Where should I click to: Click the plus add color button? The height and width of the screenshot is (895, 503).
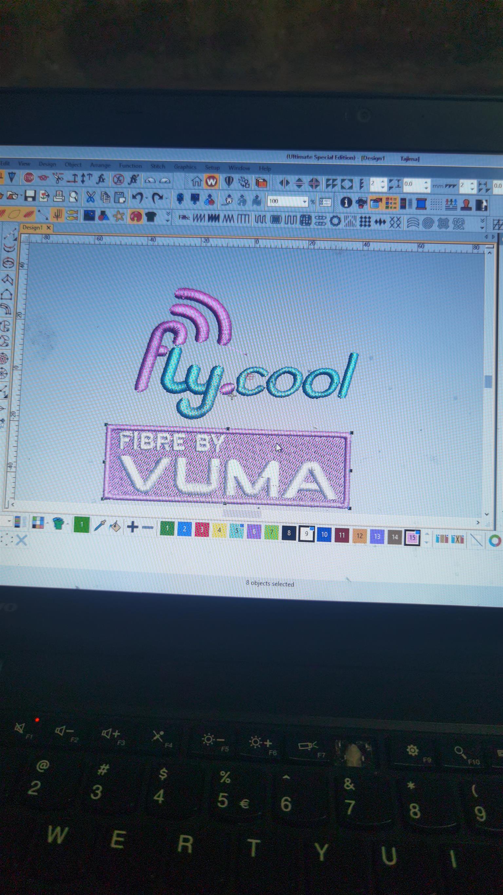click(132, 527)
